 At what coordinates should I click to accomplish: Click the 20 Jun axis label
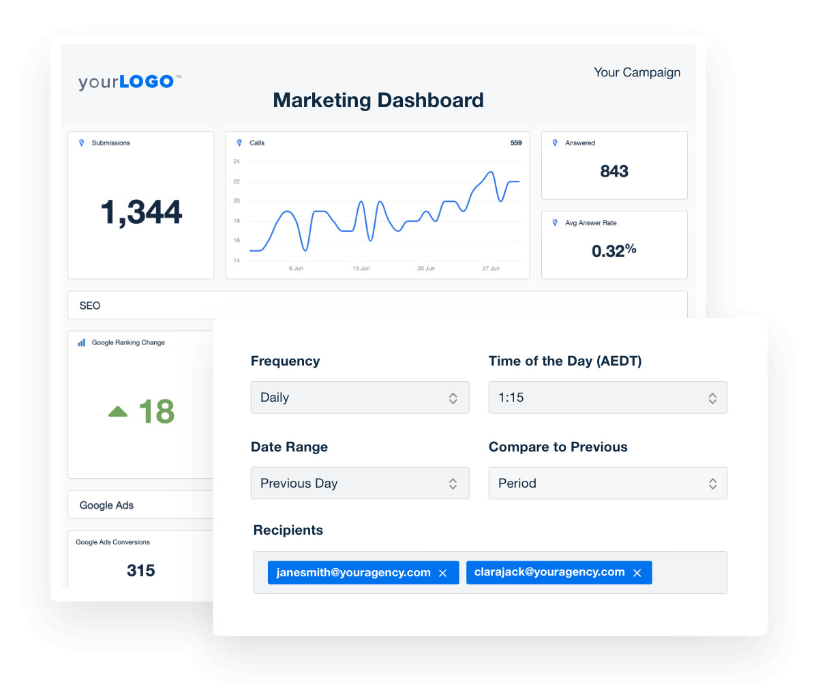click(x=426, y=269)
